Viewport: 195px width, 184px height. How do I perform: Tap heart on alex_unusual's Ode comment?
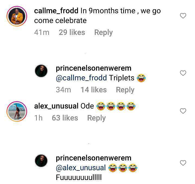coord(183,111)
